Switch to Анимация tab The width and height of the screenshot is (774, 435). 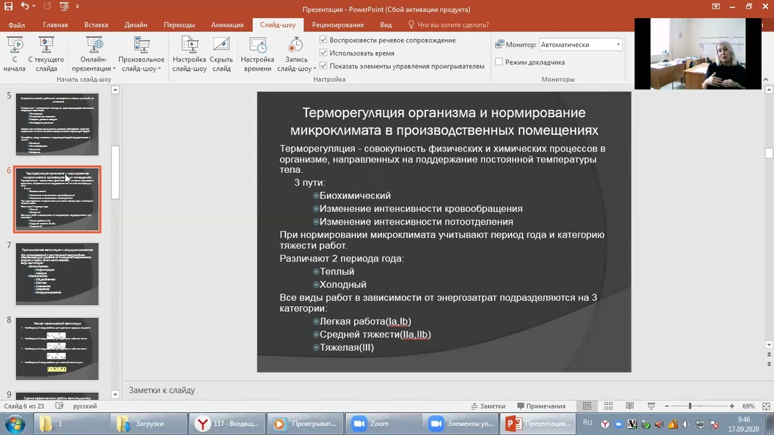[227, 25]
